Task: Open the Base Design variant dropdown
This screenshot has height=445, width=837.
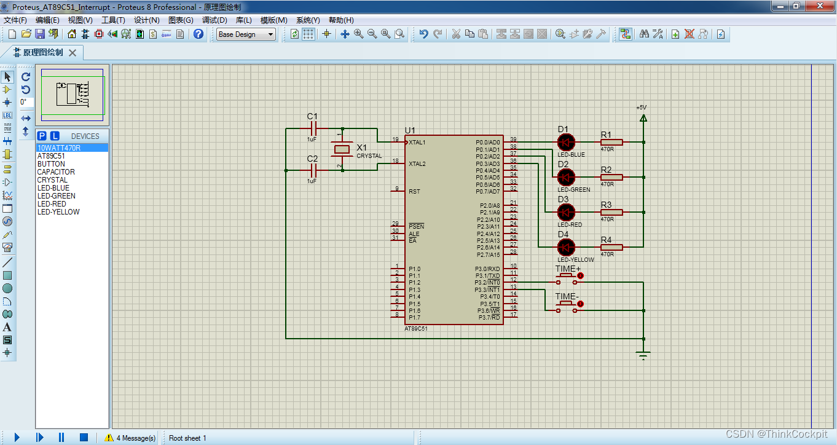Action: point(246,34)
